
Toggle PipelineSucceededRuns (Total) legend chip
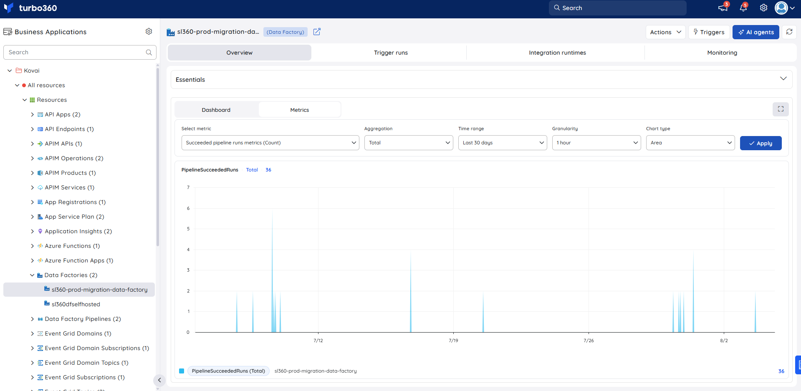(228, 371)
